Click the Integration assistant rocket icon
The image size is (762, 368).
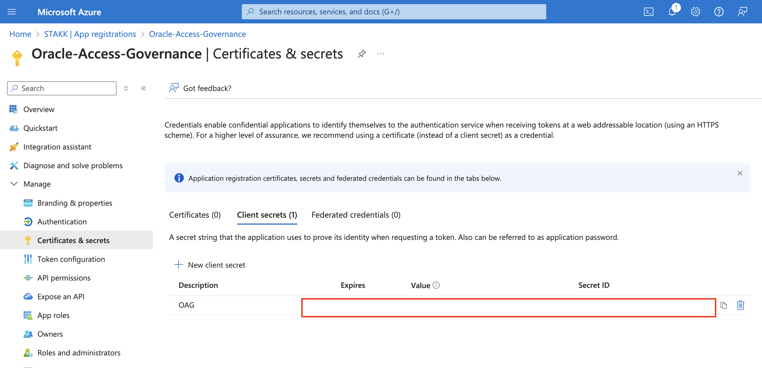(13, 147)
